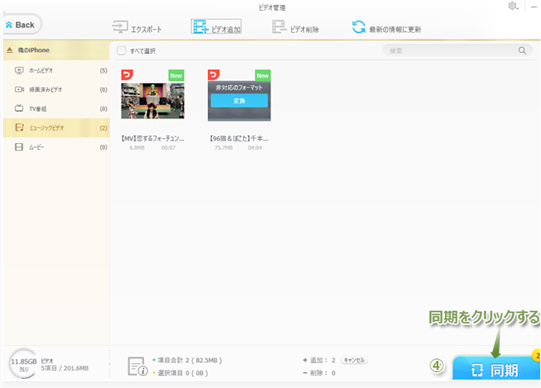
Task: Click the eject icon beside iPhone name
Action: pyautogui.click(x=9, y=50)
